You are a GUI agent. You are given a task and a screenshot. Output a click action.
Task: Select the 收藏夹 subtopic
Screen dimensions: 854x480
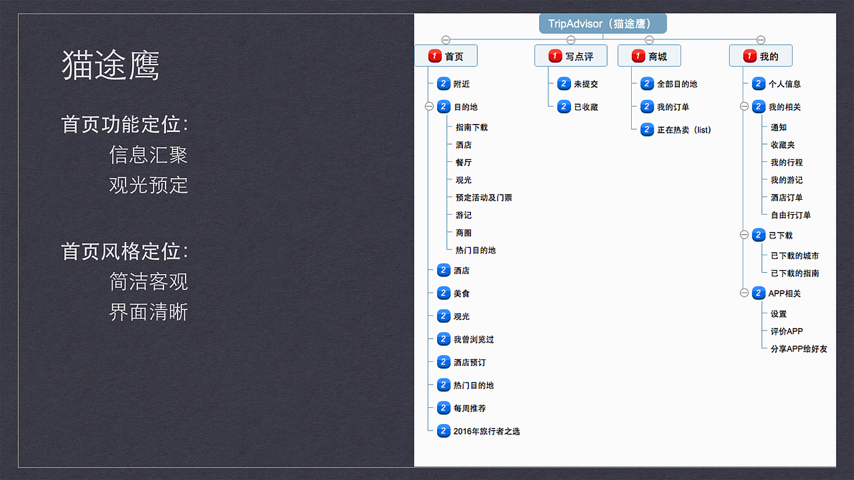783,145
